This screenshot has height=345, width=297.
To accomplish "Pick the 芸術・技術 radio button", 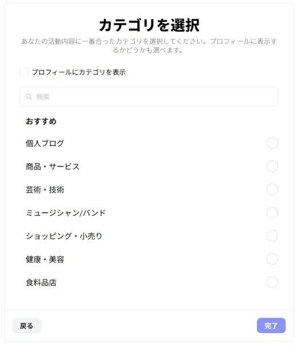I will tap(272, 189).
